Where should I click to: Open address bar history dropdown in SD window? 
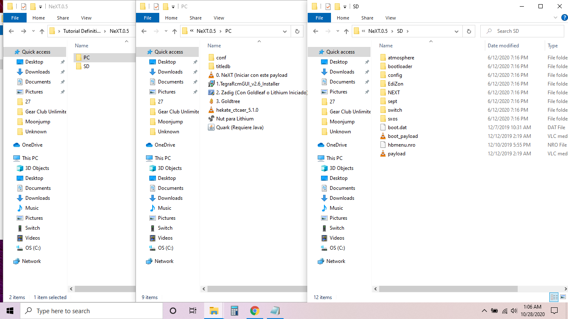[x=457, y=31]
